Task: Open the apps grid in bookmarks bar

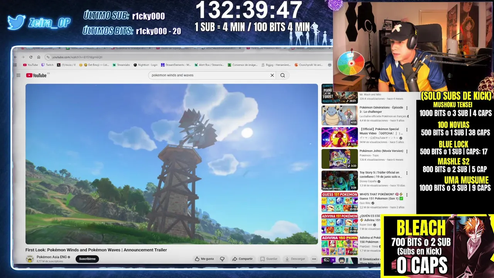Action: [16, 65]
